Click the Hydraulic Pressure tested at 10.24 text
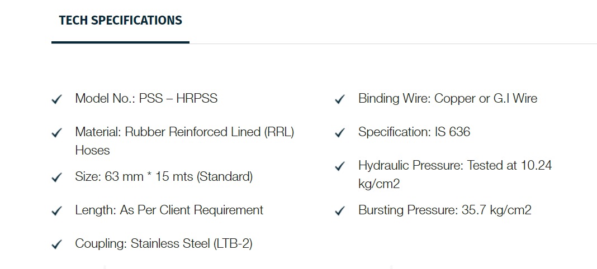 (455, 174)
